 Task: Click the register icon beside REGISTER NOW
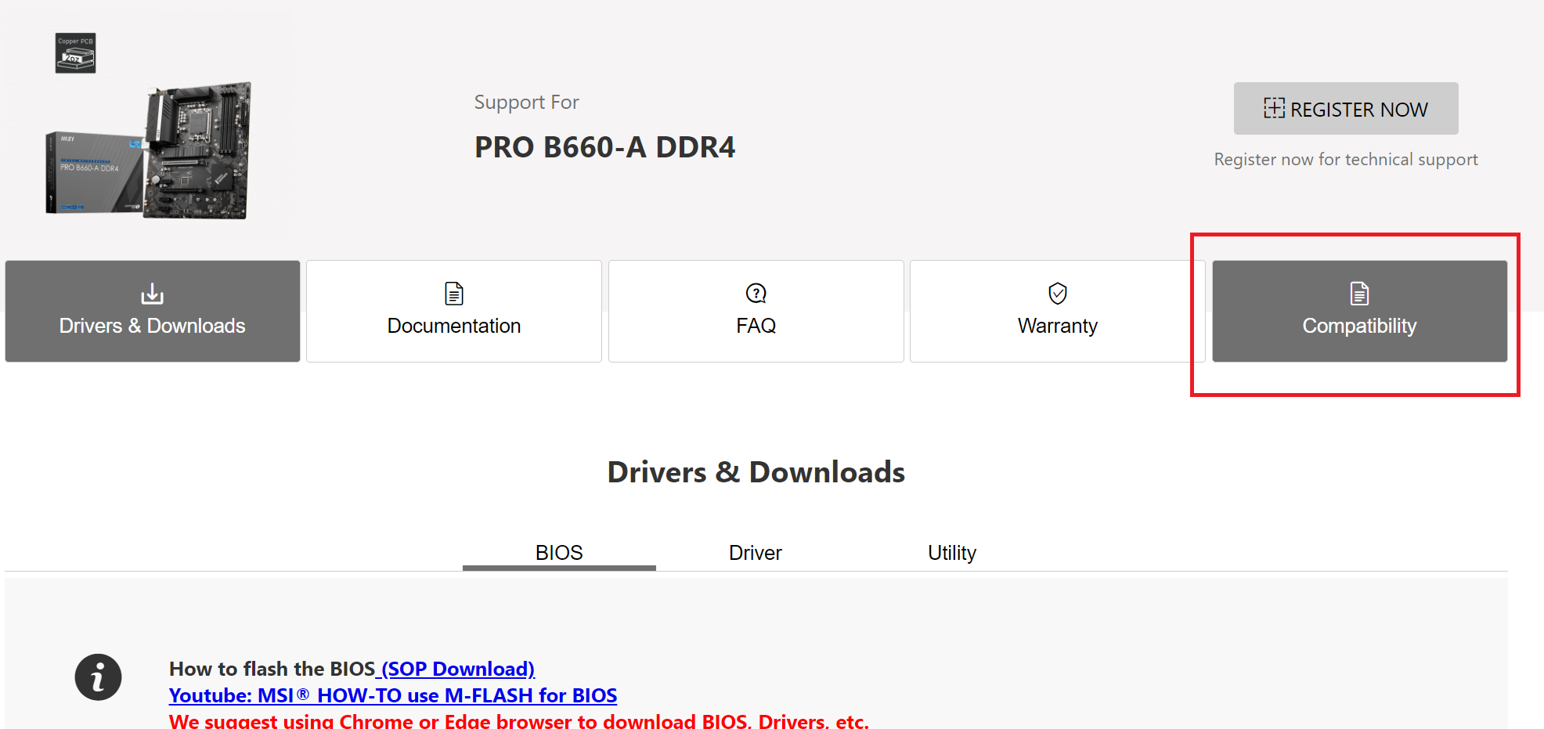coord(1274,108)
